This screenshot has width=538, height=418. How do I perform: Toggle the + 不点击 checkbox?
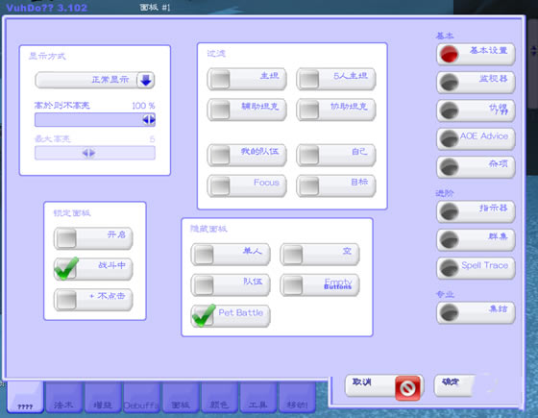tap(66, 300)
